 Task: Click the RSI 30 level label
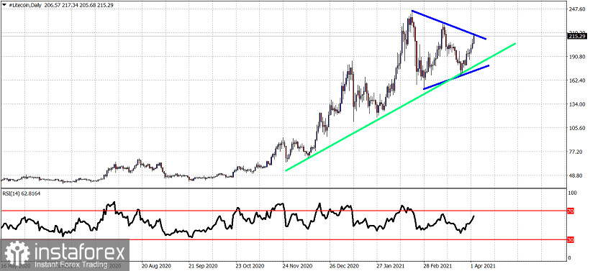[571, 239]
